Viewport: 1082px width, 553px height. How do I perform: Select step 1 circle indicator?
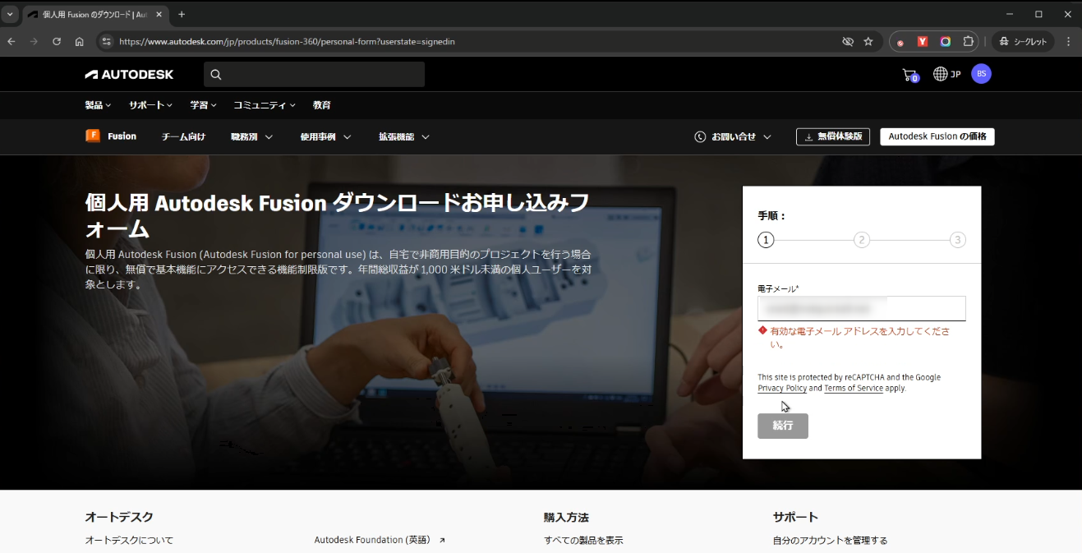tap(766, 240)
